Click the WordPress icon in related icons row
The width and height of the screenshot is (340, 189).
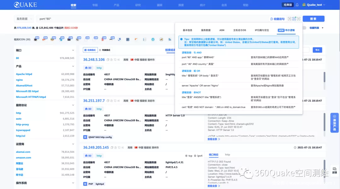(x=153, y=39)
